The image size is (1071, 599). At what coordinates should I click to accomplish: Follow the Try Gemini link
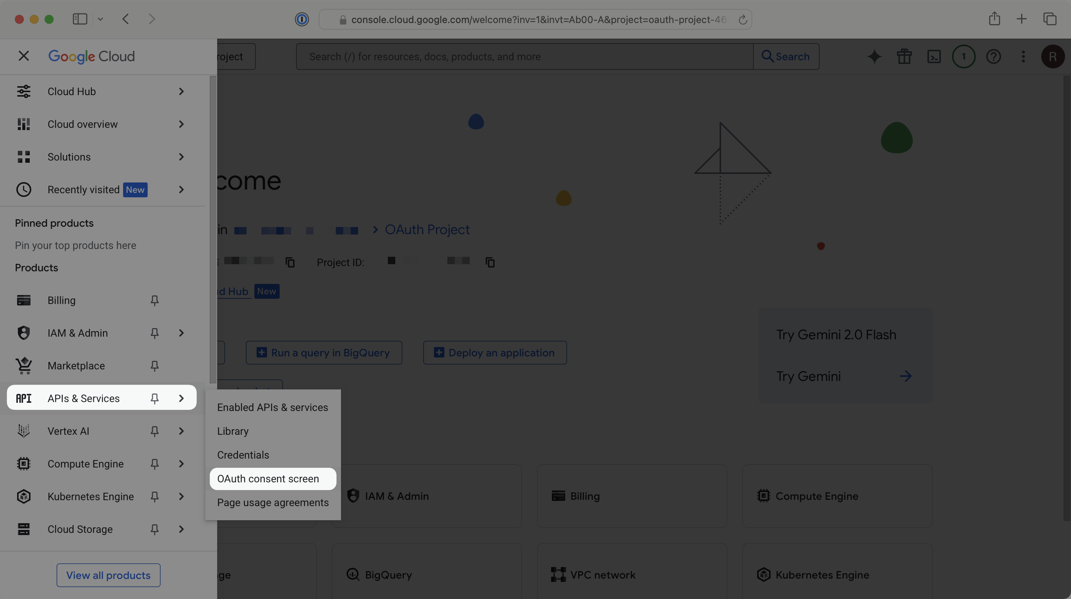click(x=808, y=376)
